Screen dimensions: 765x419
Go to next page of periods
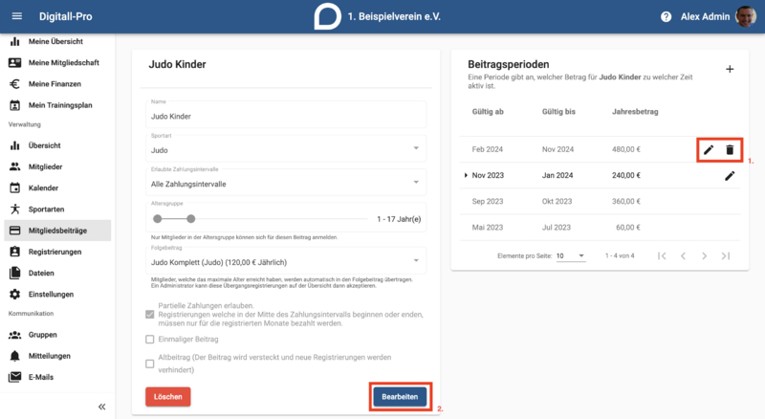click(x=704, y=255)
